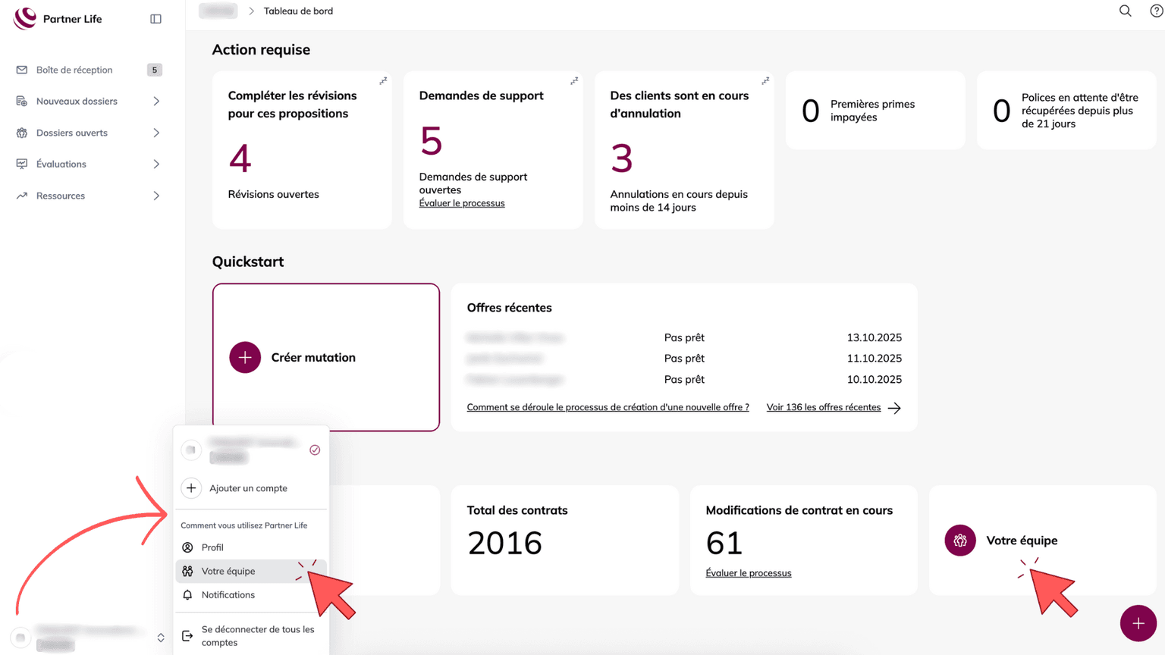1165x655 pixels.
Task: Open Ressources in sidebar
Action: [x=61, y=196]
